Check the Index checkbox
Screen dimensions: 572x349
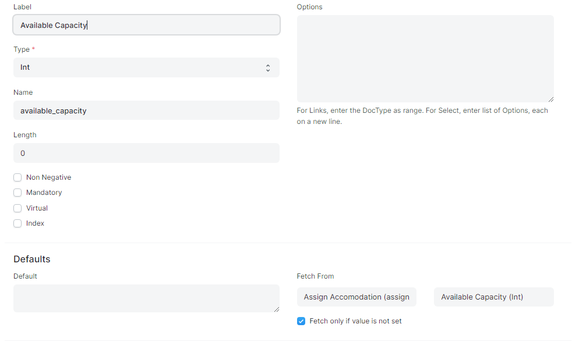17,223
